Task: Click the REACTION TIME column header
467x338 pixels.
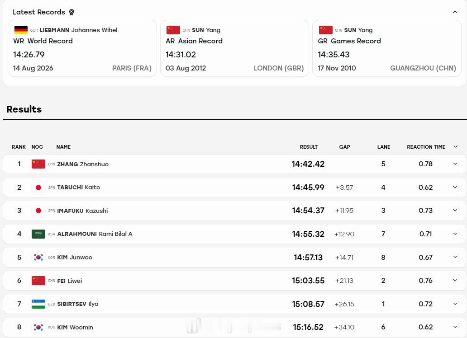Action: 426,147
